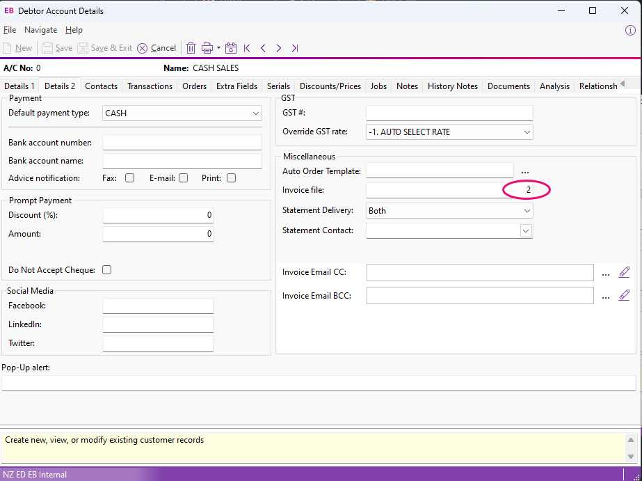Click the info icon at top right
Image resolution: width=642 pixels, height=481 pixels.
pos(630,30)
